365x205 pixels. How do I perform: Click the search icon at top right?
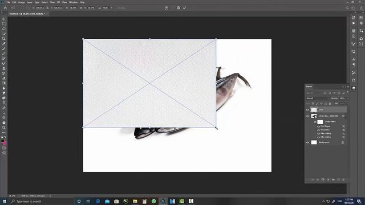click(x=347, y=8)
